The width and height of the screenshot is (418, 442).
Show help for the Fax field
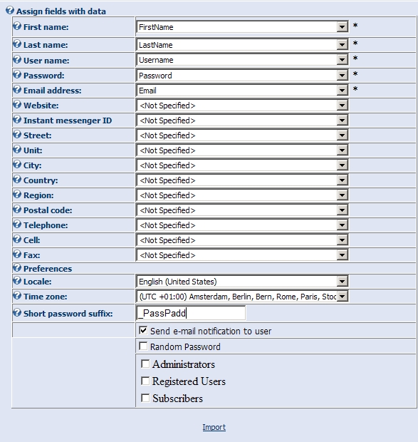(x=17, y=255)
